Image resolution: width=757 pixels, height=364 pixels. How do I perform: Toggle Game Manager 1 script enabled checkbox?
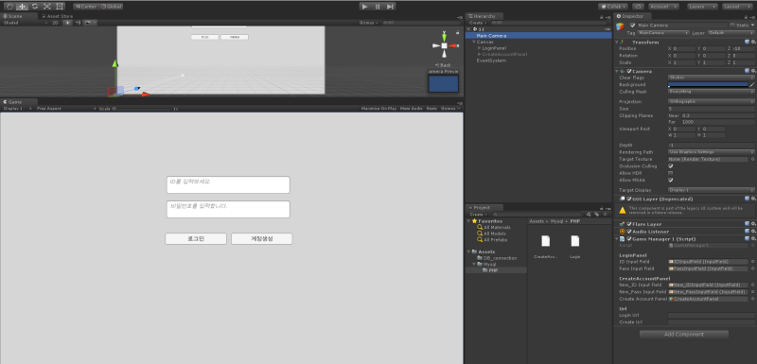click(629, 238)
